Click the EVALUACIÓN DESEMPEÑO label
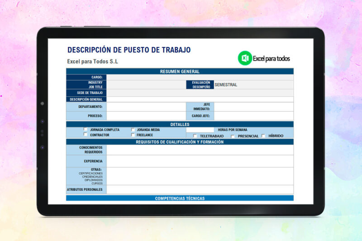The image size is (362, 241). [201, 85]
